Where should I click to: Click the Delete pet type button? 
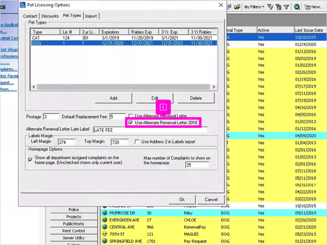tap(196, 98)
